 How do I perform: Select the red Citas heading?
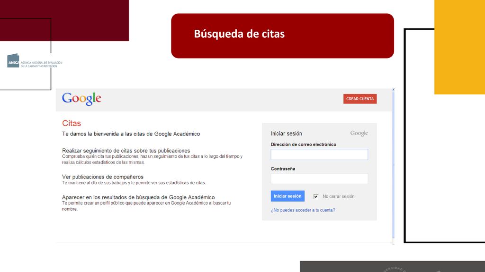tap(72, 123)
